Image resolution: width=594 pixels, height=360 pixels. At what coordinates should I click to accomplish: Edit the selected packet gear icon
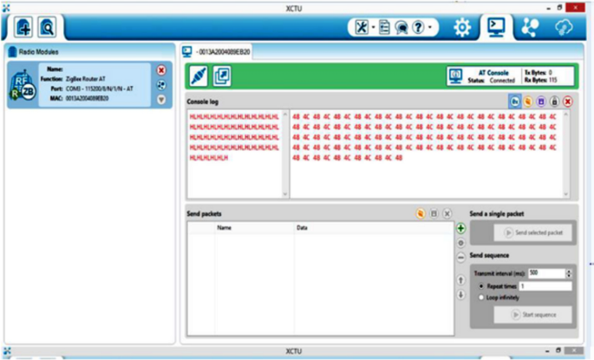coord(460,243)
